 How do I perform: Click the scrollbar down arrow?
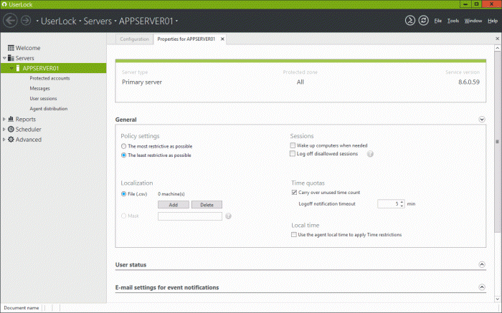coord(497,299)
